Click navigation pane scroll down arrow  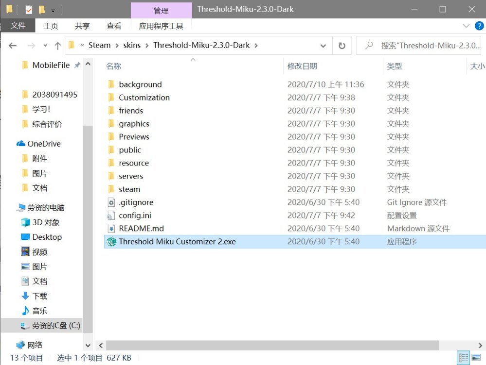pyautogui.click(x=88, y=346)
